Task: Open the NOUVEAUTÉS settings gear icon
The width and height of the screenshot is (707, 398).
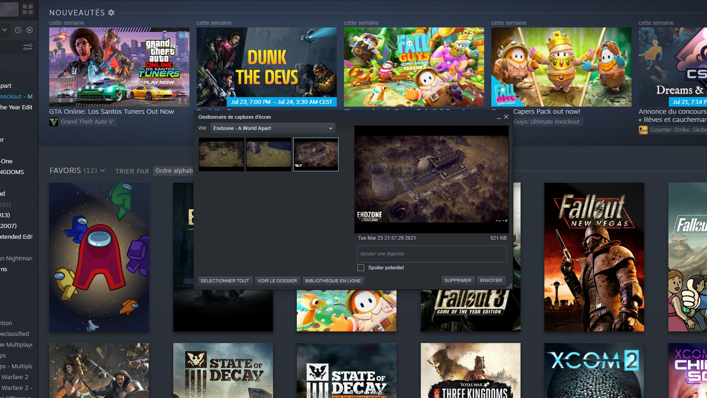Action: click(111, 12)
